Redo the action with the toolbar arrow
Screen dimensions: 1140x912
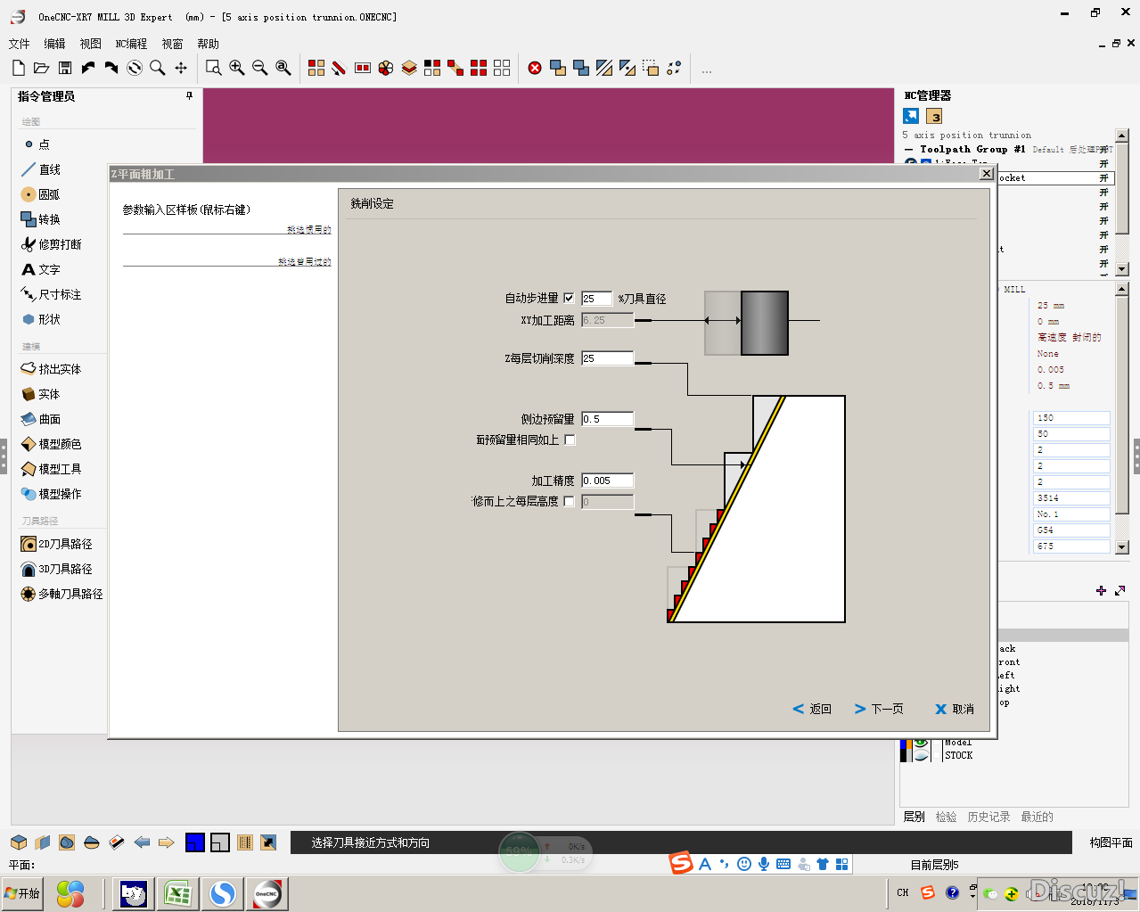111,68
